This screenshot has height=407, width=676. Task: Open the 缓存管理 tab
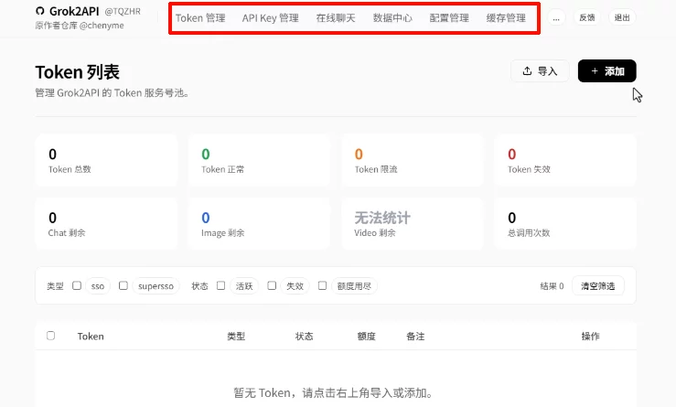(506, 17)
